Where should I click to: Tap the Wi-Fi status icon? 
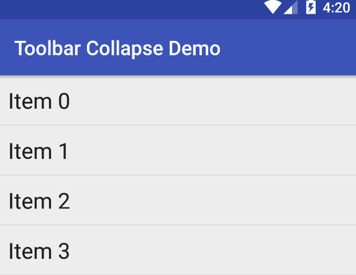pyautogui.click(x=273, y=7)
